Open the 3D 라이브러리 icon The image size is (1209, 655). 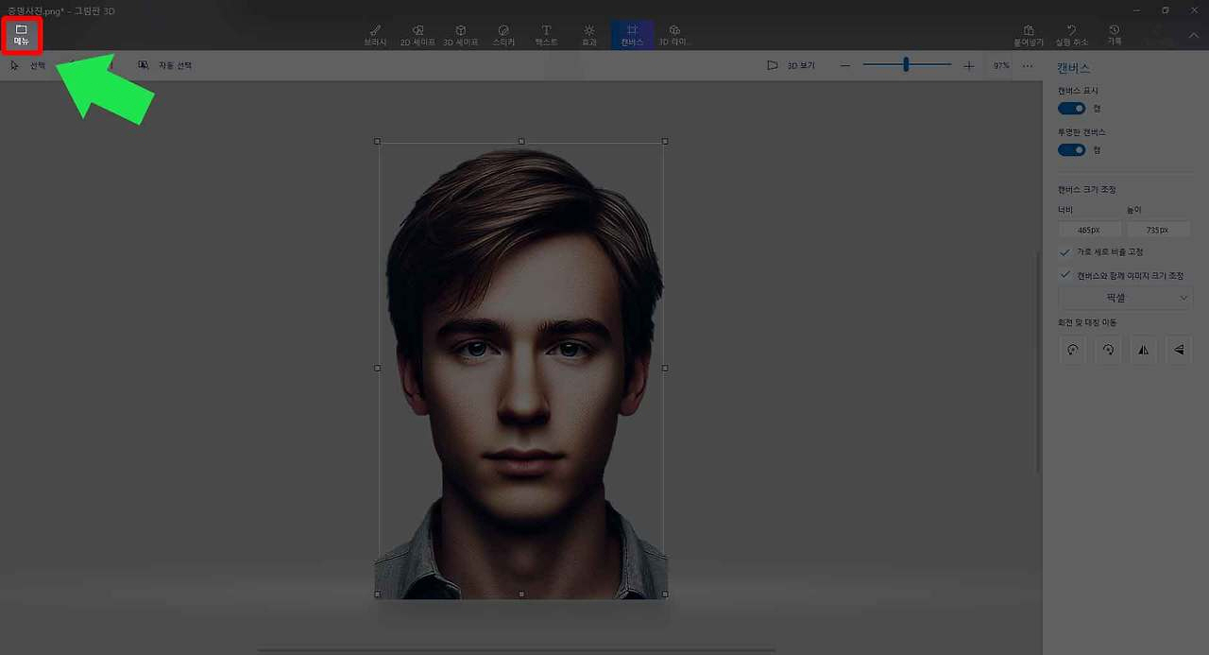click(x=674, y=35)
